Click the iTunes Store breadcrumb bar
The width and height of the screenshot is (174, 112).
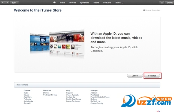pyautogui.click(x=87, y=85)
